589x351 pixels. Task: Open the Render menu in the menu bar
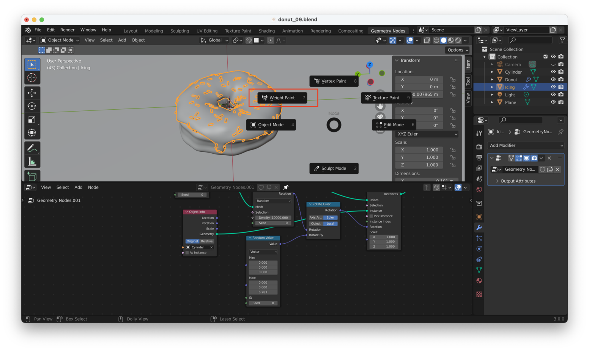(68, 30)
